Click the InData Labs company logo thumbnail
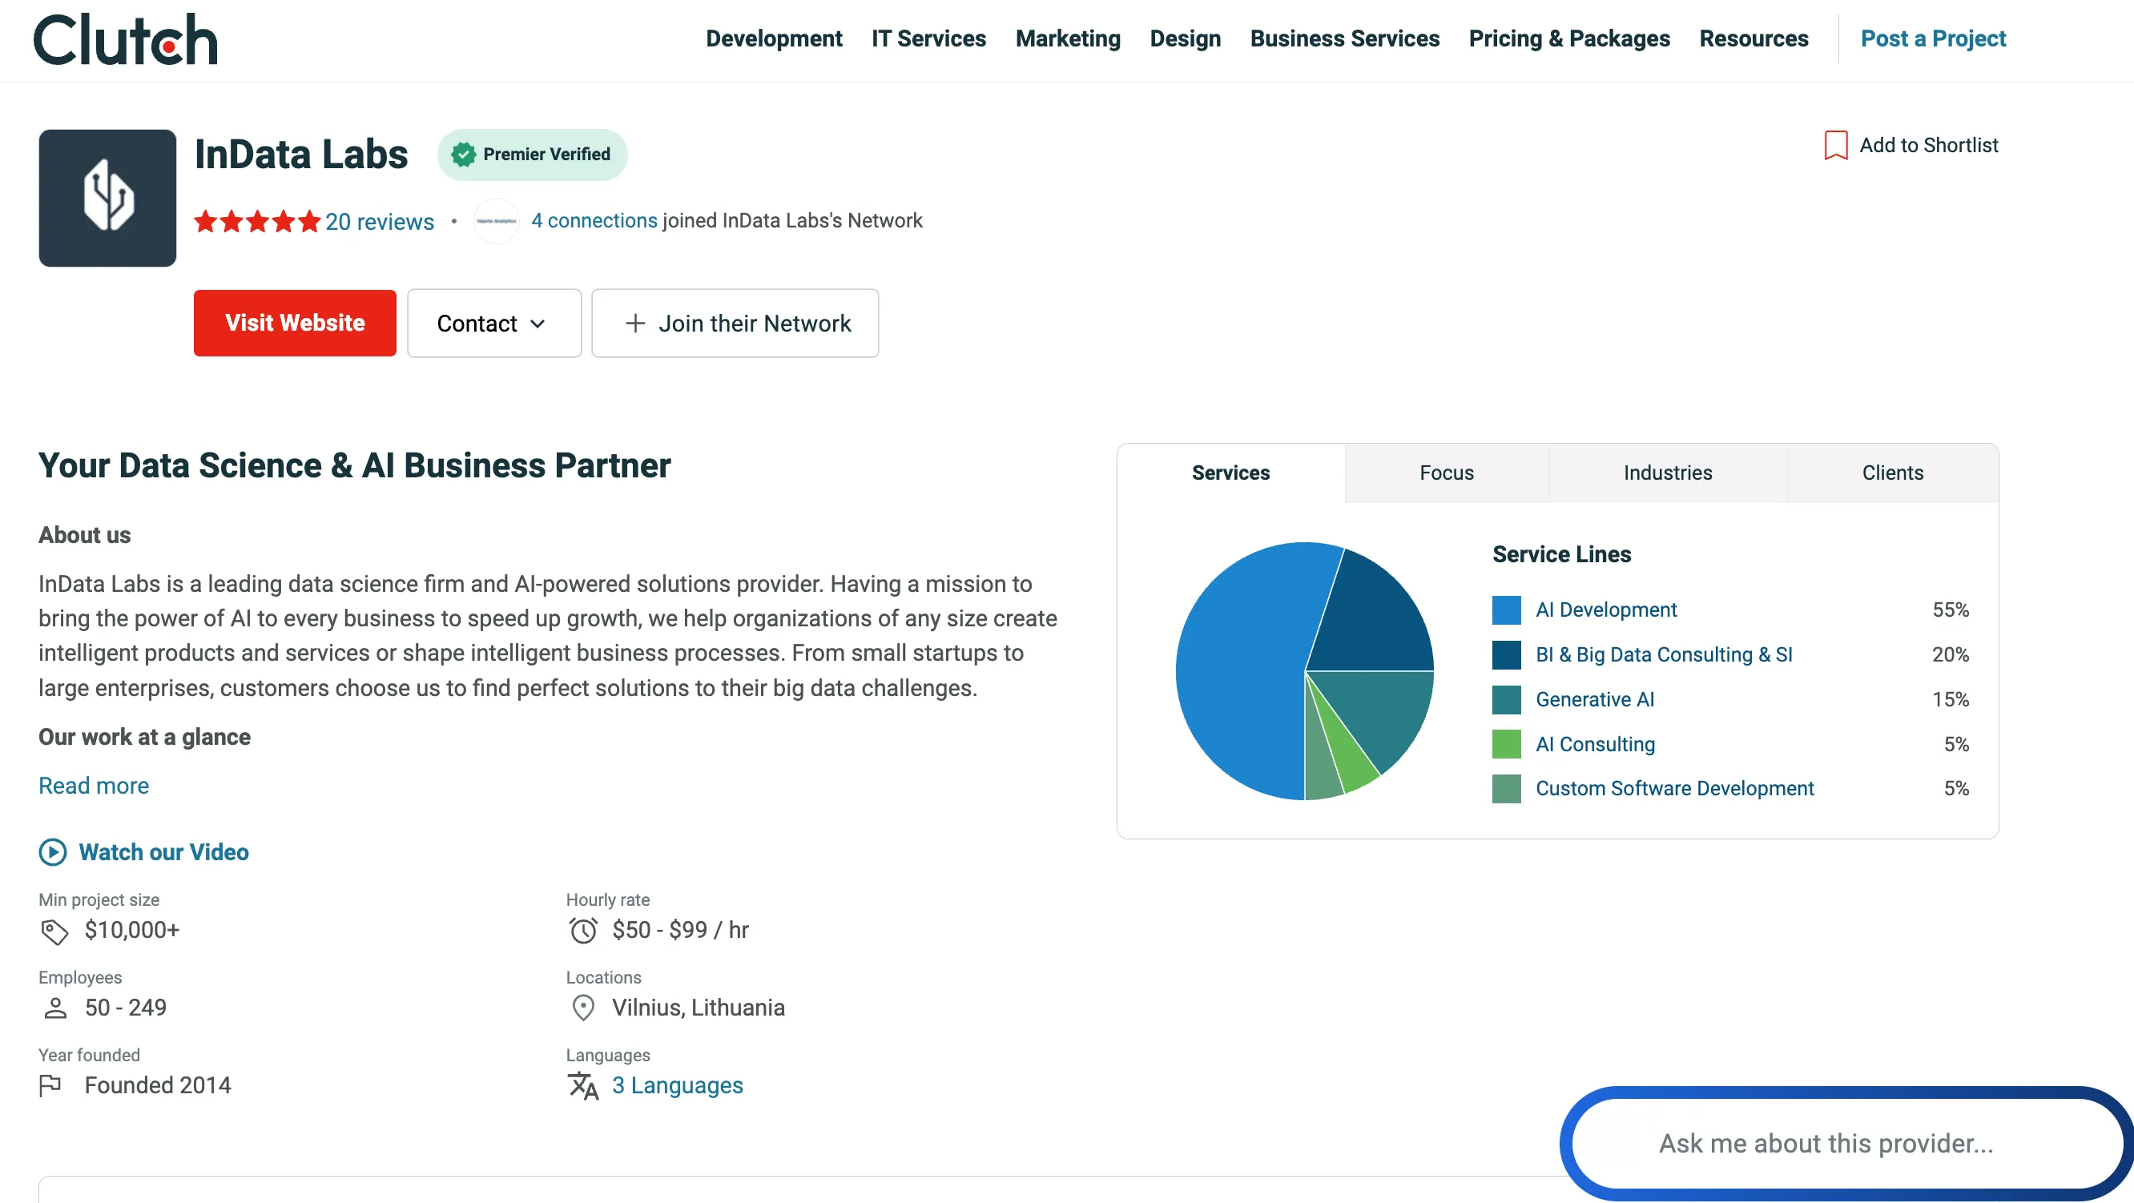This screenshot has width=2134, height=1203. click(107, 198)
